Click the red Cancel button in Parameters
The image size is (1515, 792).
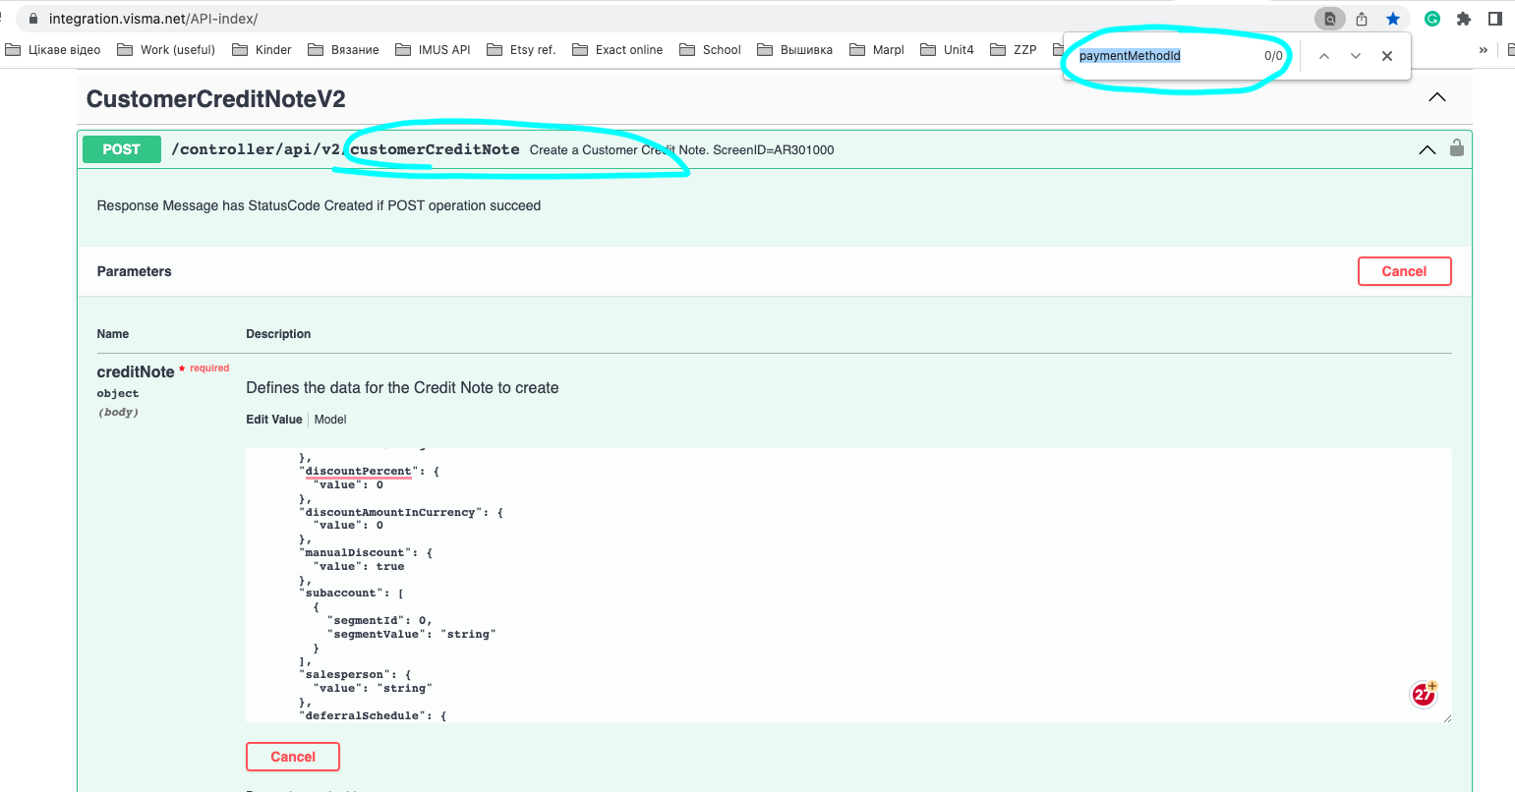(1404, 270)
